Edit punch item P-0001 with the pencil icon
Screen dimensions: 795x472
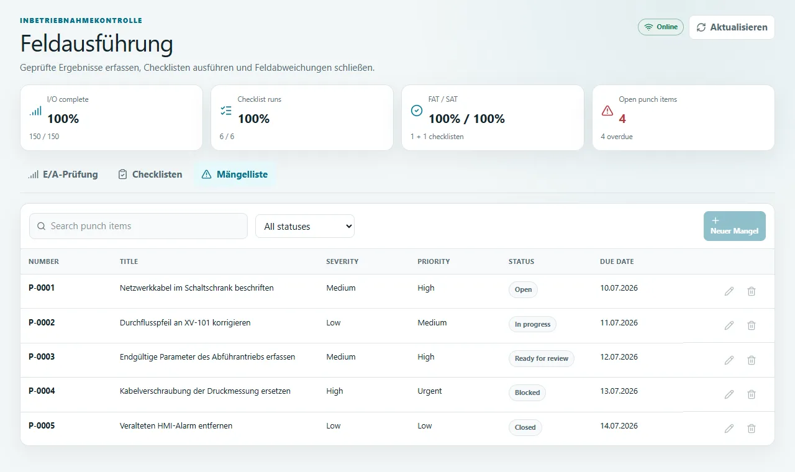[729, 291]
